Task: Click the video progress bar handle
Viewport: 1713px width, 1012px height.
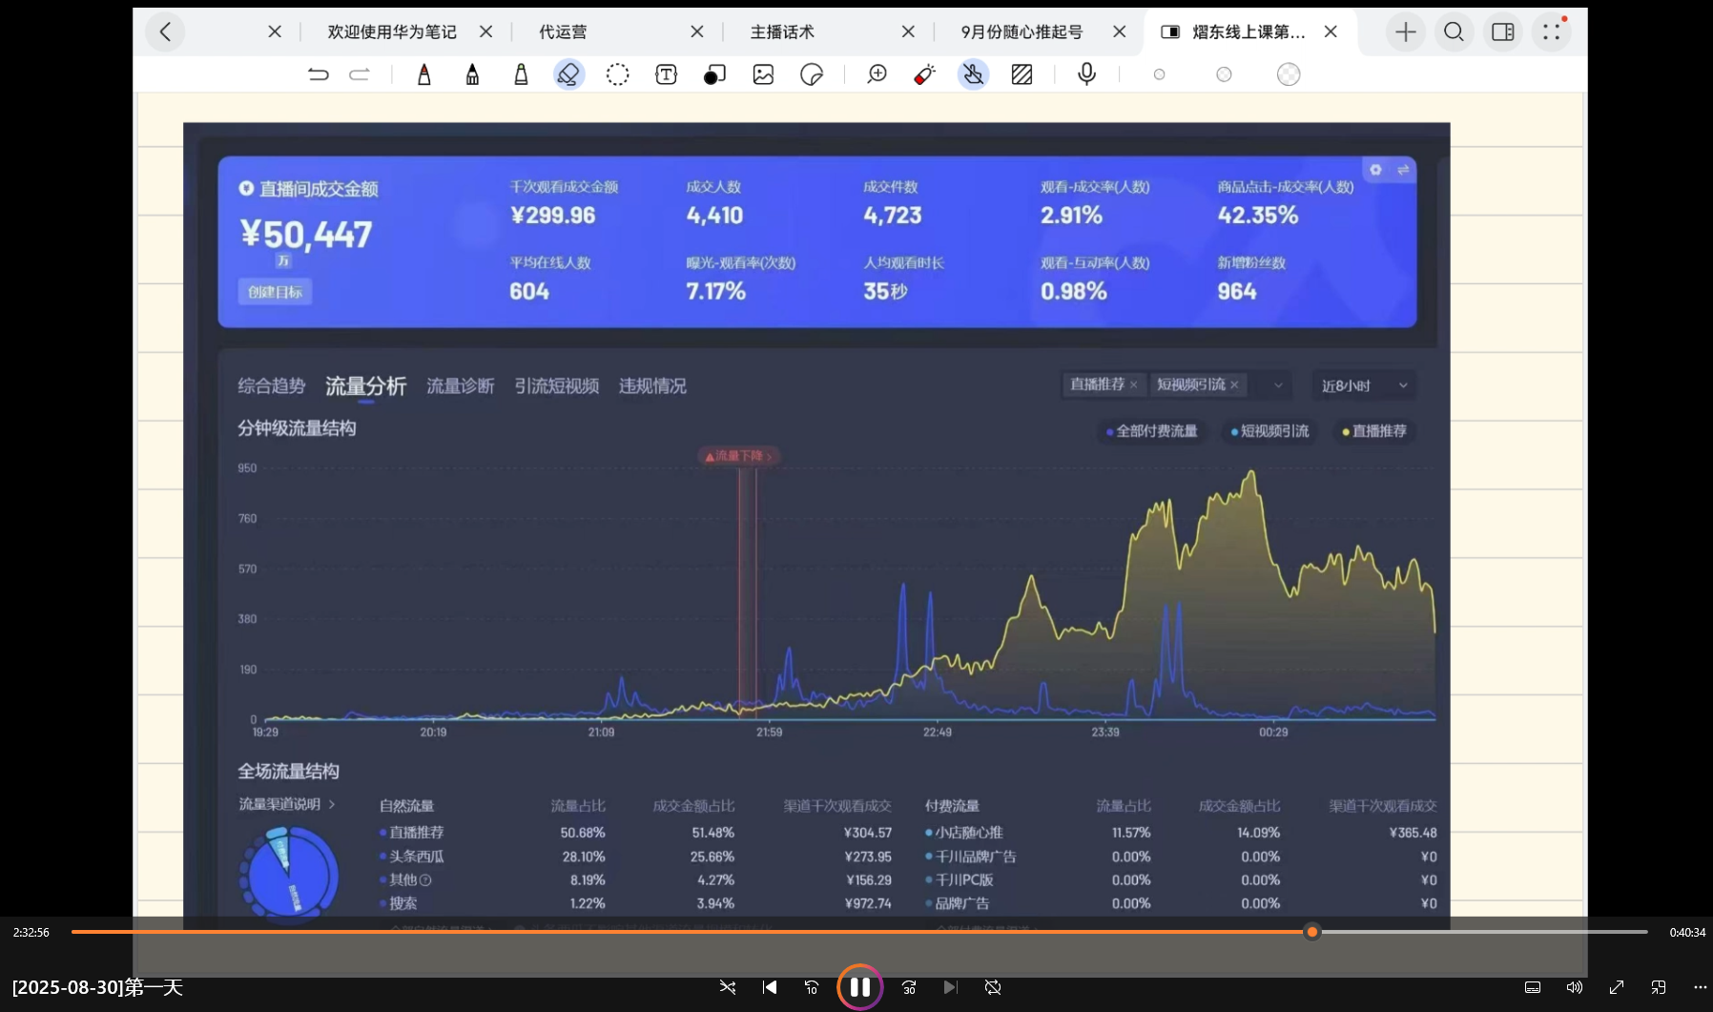Action: click(1312, 932)
